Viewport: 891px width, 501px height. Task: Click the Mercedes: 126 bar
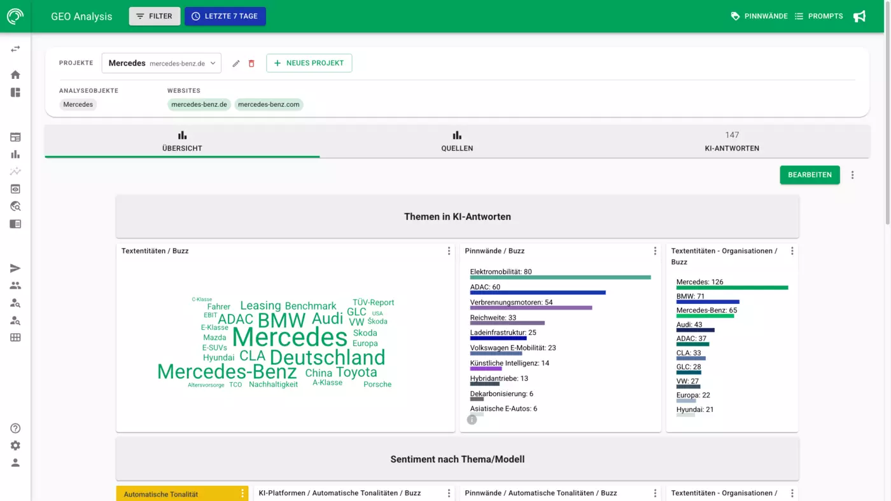pyautogui.click(x=732, y=287)
